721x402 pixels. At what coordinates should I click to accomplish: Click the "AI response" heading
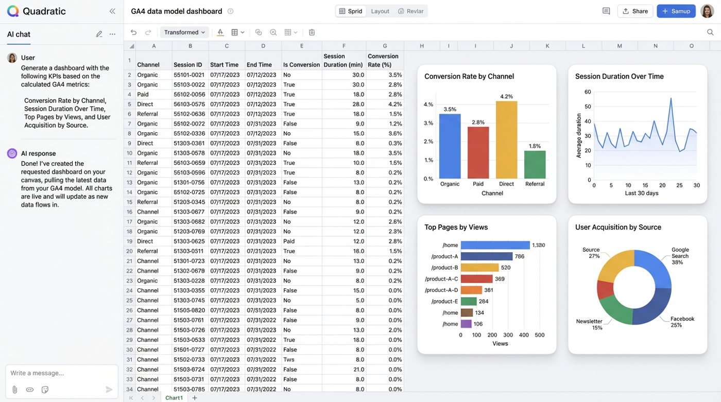[38, 153]
